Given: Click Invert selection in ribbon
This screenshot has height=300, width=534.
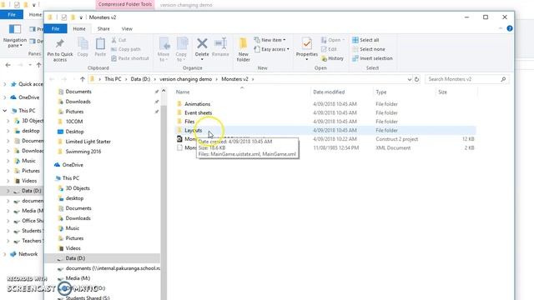Looking at the screenshot, I should (372, 58).
